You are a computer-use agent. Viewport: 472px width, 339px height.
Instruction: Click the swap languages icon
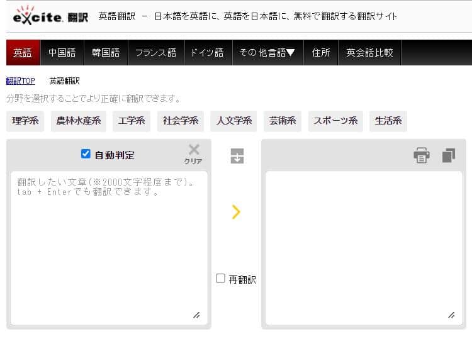click(237, 156)
